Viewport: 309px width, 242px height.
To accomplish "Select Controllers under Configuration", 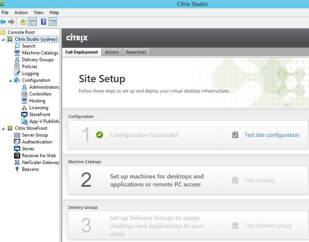I will click(x=40, y=94).
